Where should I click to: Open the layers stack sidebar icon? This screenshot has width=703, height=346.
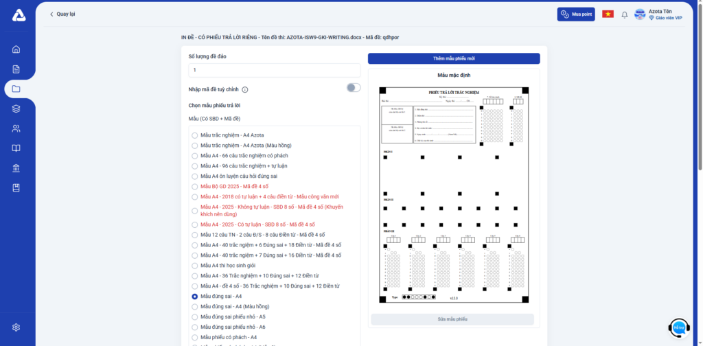pos(16,108)
